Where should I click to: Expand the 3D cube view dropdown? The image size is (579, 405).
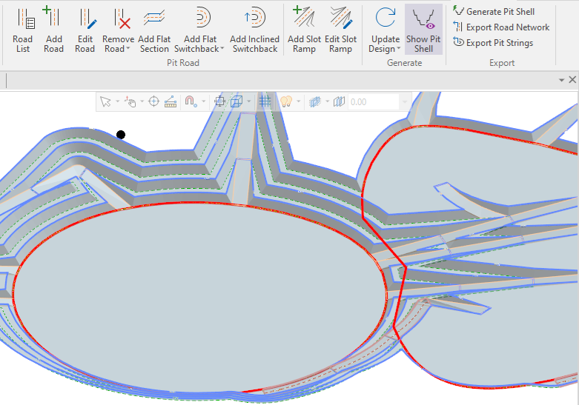pyautogui.click(x=248, y=101)
